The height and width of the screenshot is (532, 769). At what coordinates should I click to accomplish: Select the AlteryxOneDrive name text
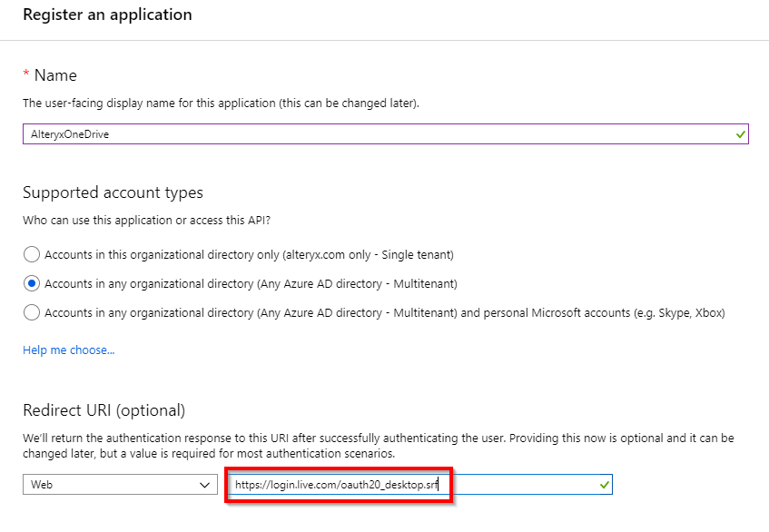click(69, 133)
